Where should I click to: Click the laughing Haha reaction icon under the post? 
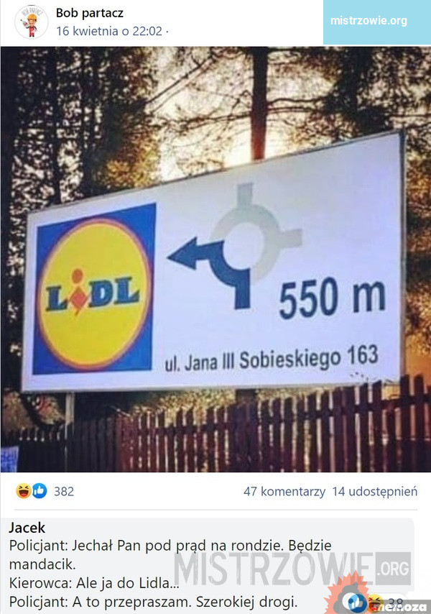[x=24, y=490]
